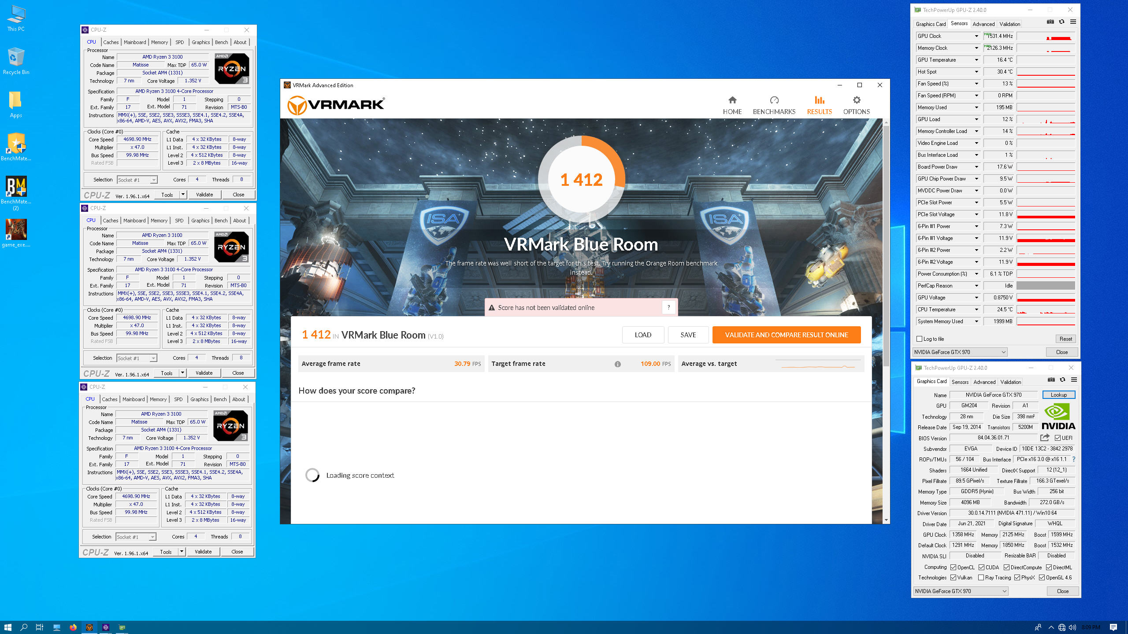Expand the GPU Clock sensor dropdown arrow
This screenshot has width=1128, height=634.
click(x=977, y=36)
